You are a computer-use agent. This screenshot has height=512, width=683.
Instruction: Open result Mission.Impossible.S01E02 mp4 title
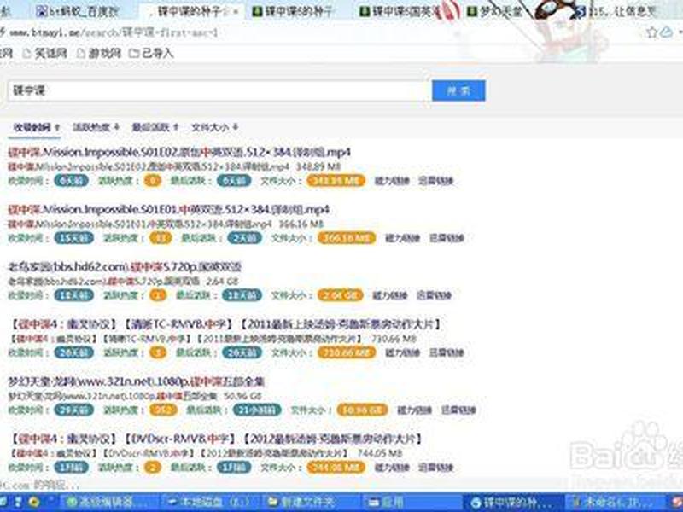point(179,153)
